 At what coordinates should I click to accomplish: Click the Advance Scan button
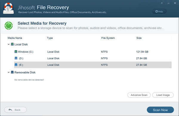point(139,95)
